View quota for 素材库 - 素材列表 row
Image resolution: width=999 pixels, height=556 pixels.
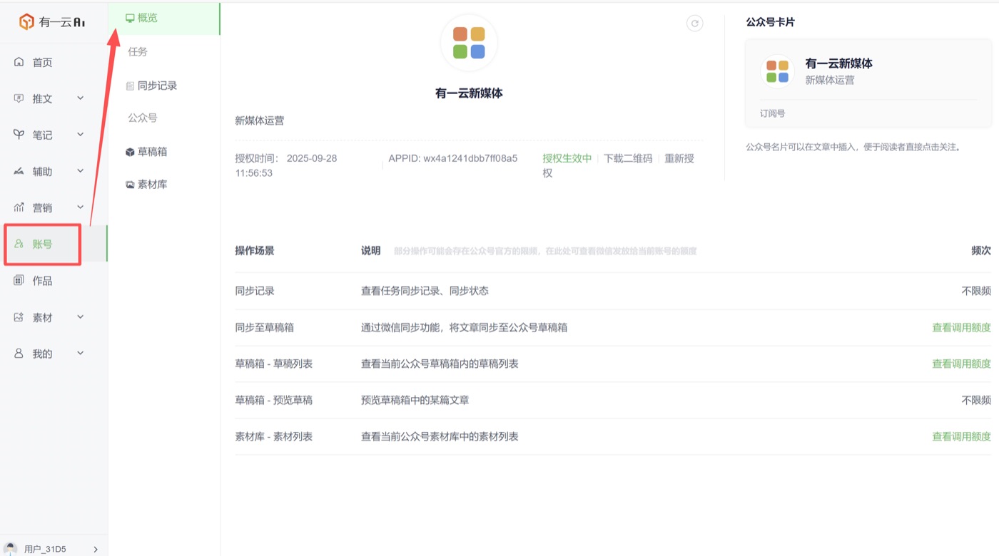tap(961, 436)
